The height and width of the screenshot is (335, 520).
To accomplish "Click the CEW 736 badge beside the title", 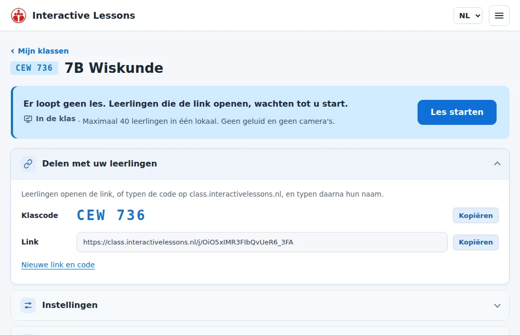I will (34, 68).
